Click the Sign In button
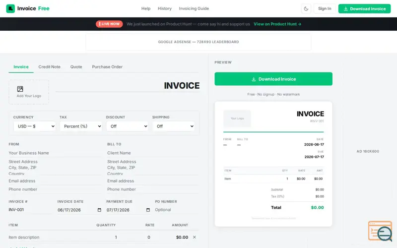 point(325,8)
